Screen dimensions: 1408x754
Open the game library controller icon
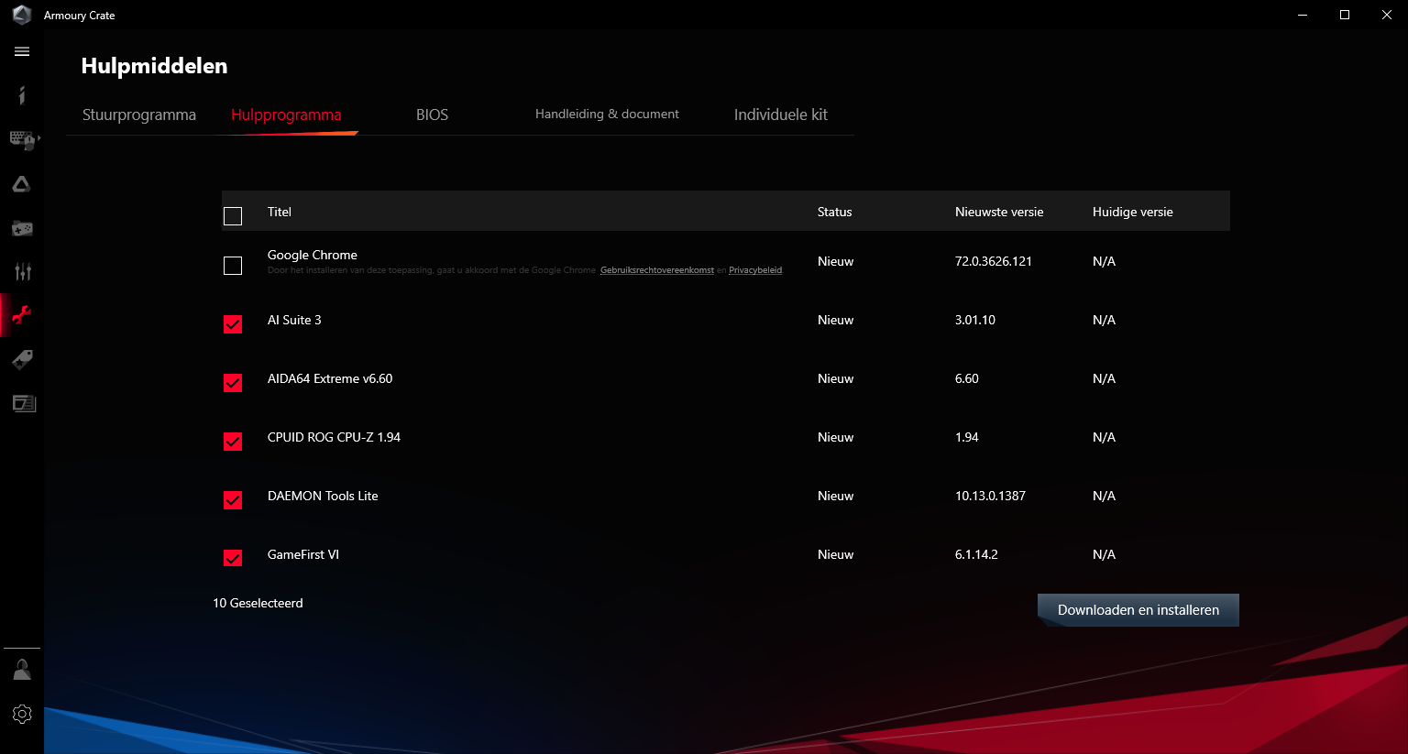(x=22, y=228)
